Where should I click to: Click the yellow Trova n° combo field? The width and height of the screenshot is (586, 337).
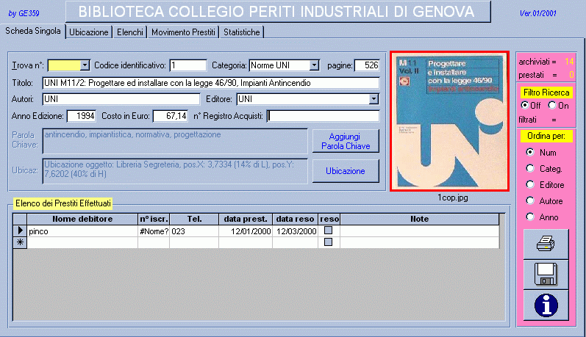[64, 65]
